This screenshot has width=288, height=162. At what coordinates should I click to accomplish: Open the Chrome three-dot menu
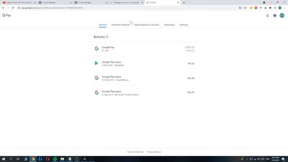pyautogui.click(x=285, y=8)
